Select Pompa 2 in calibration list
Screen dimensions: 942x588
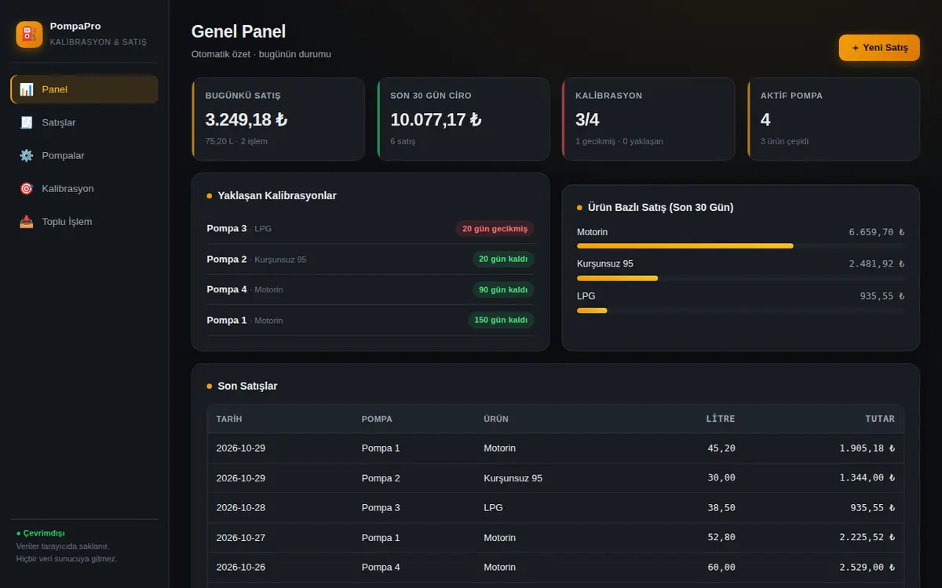371,260
